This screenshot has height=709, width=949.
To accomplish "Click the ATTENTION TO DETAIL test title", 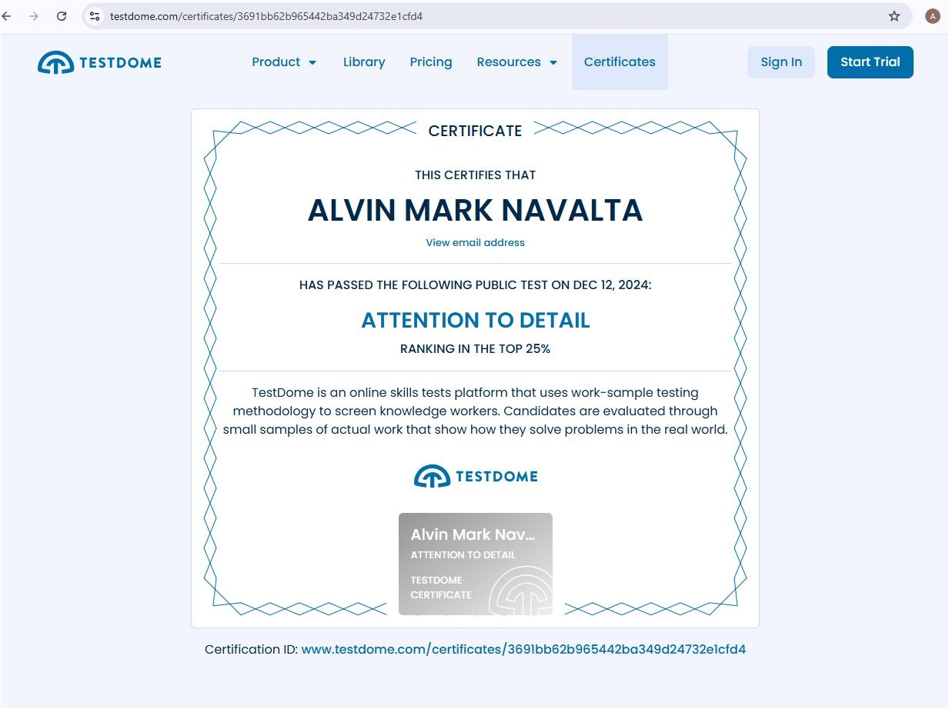I will click(x=476, y=321).
